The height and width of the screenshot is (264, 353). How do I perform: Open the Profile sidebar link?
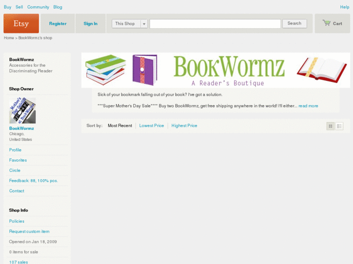16,150
